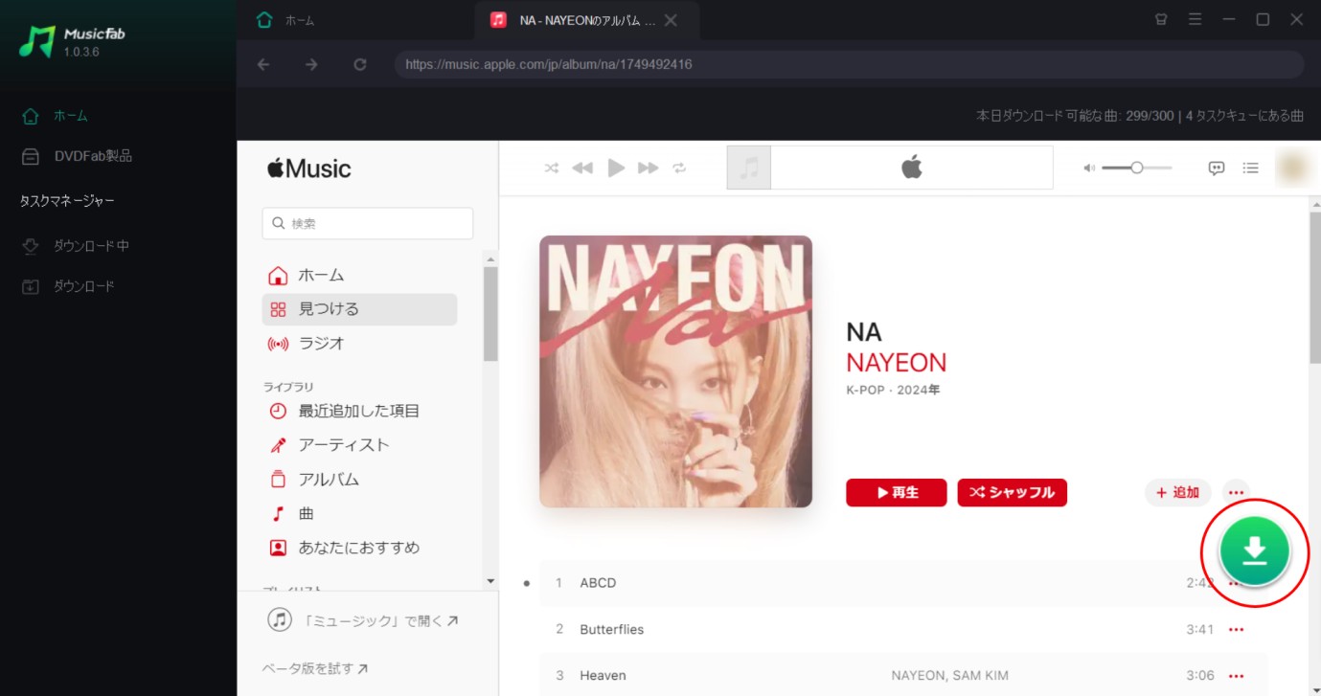
Task: Open the NAYEON artist link
Action: [896, 363]
